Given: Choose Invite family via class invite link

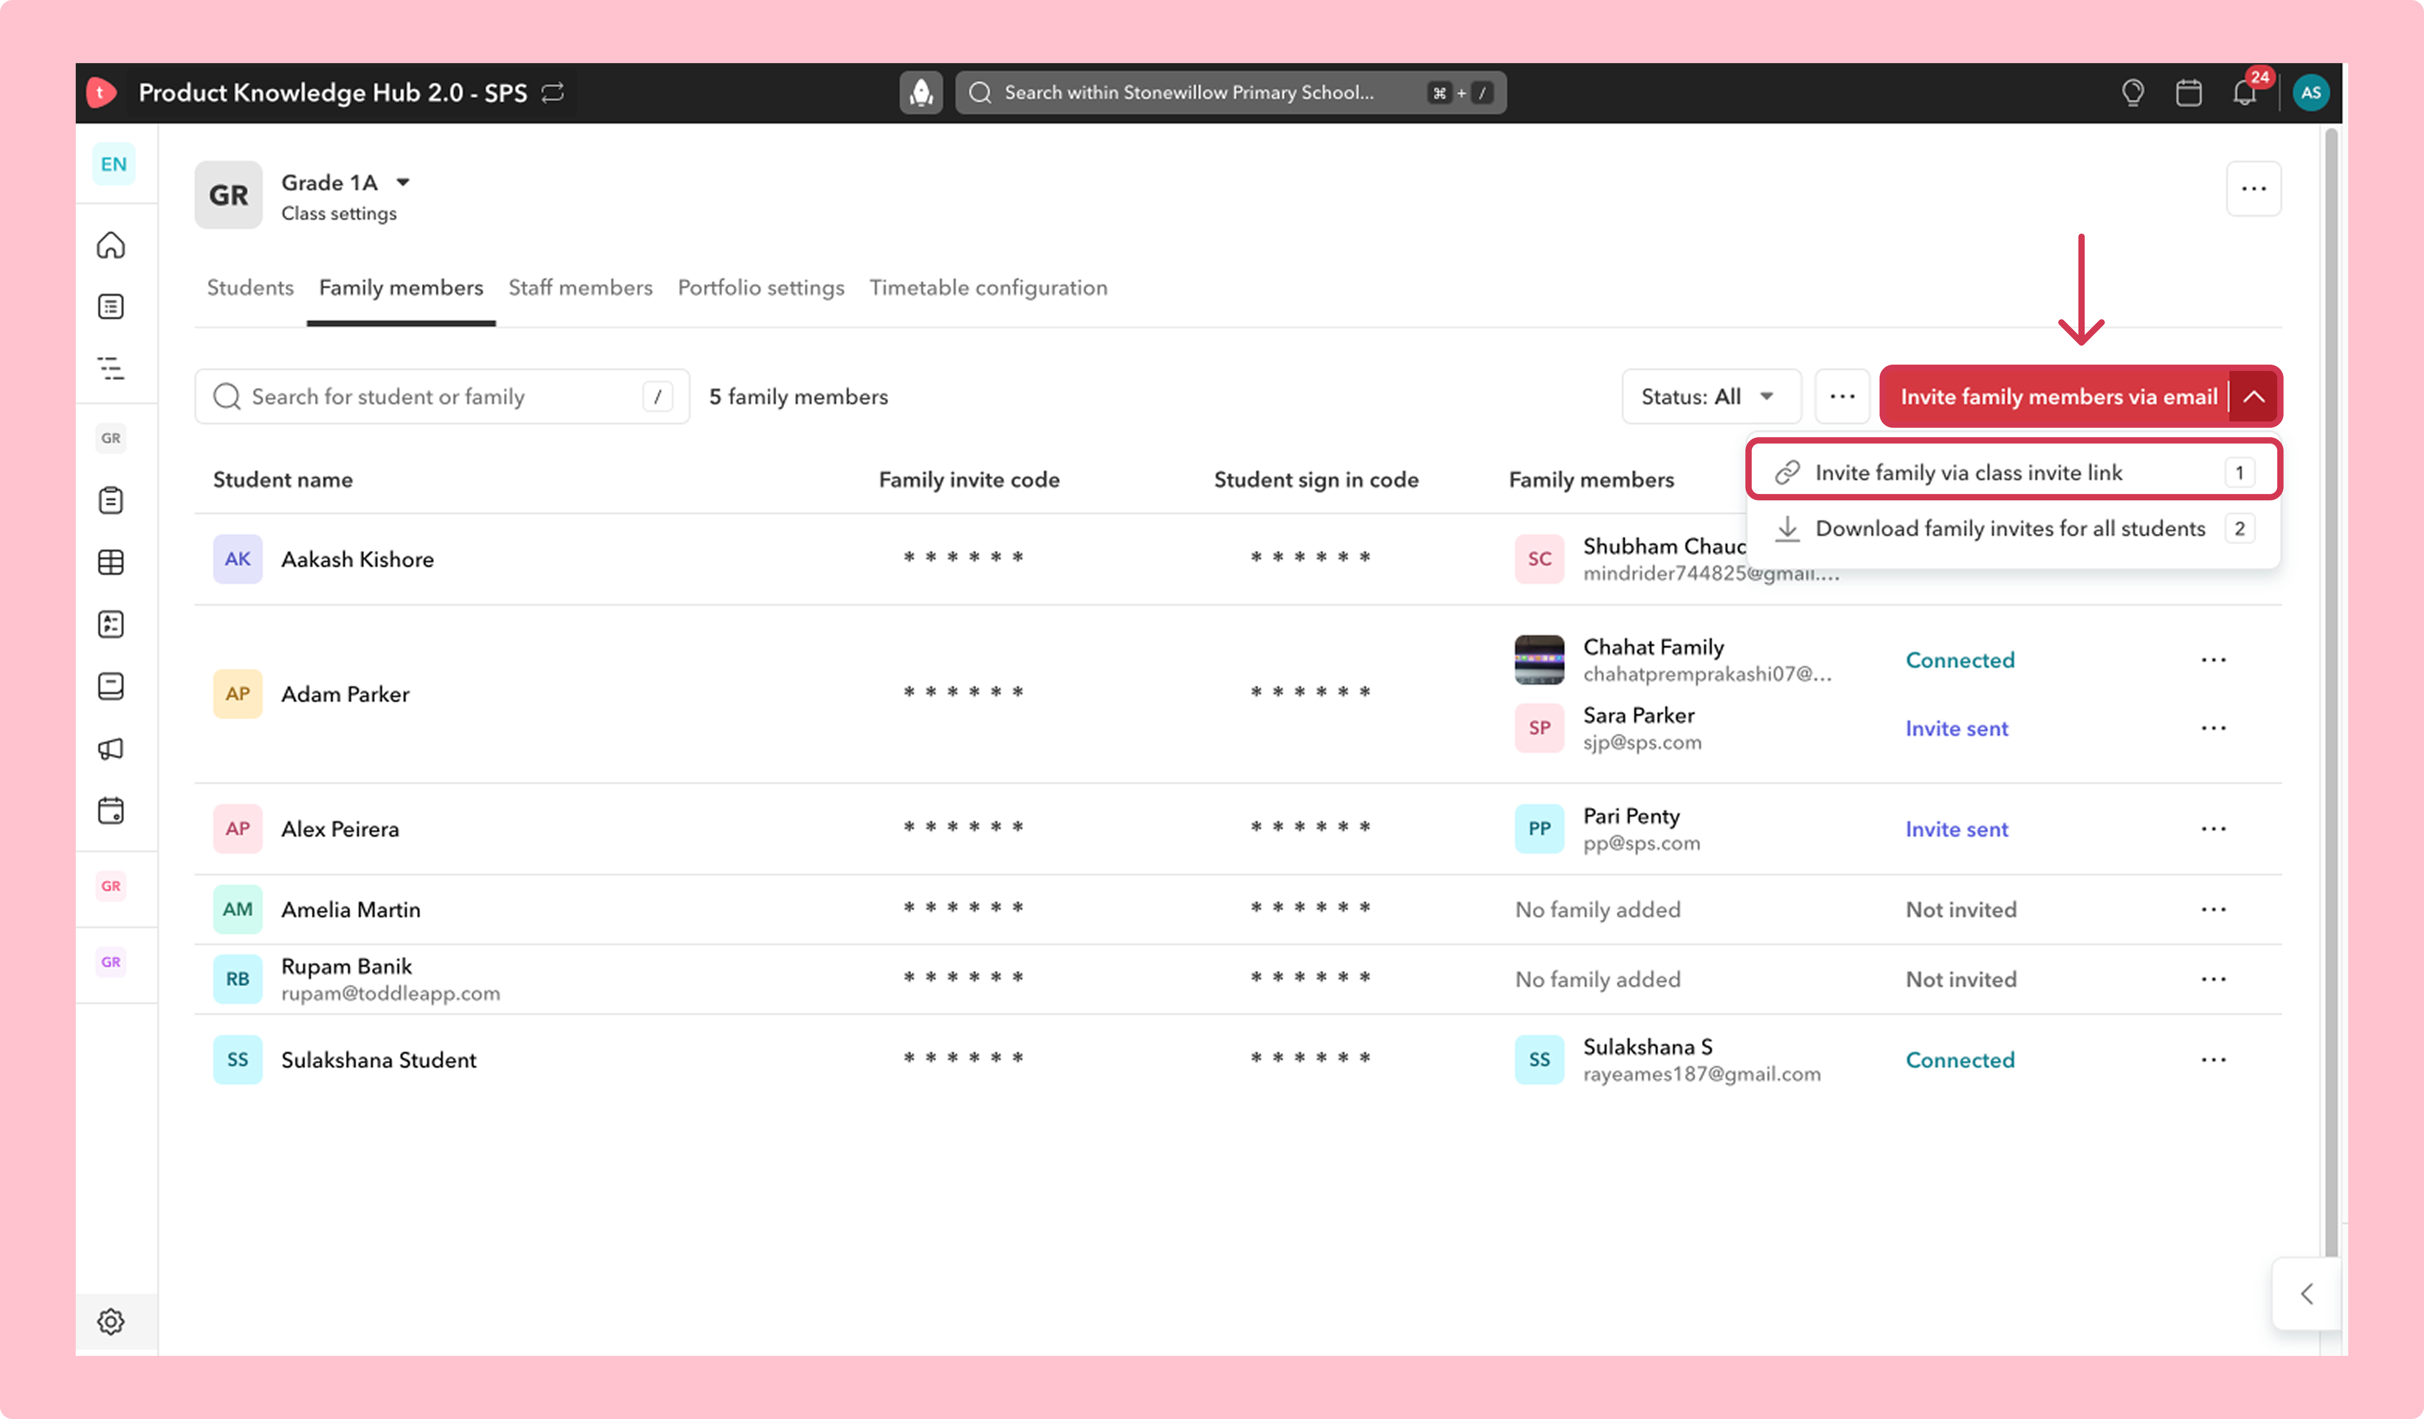Looking at the screenshot, I should [2014, 472].
